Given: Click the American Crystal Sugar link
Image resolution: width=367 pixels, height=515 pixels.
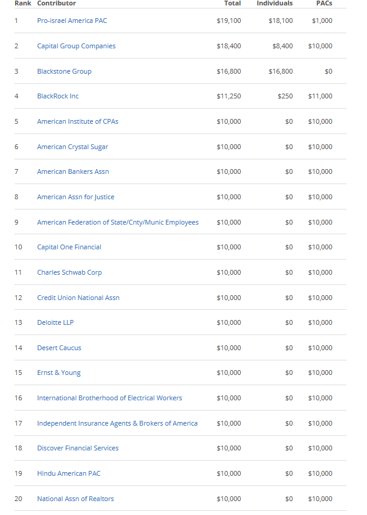Looking at the screenshot, I should click(x=72, y=147).
